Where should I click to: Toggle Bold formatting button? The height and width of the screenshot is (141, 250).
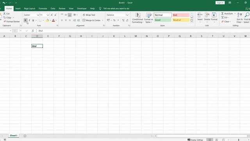25,20
